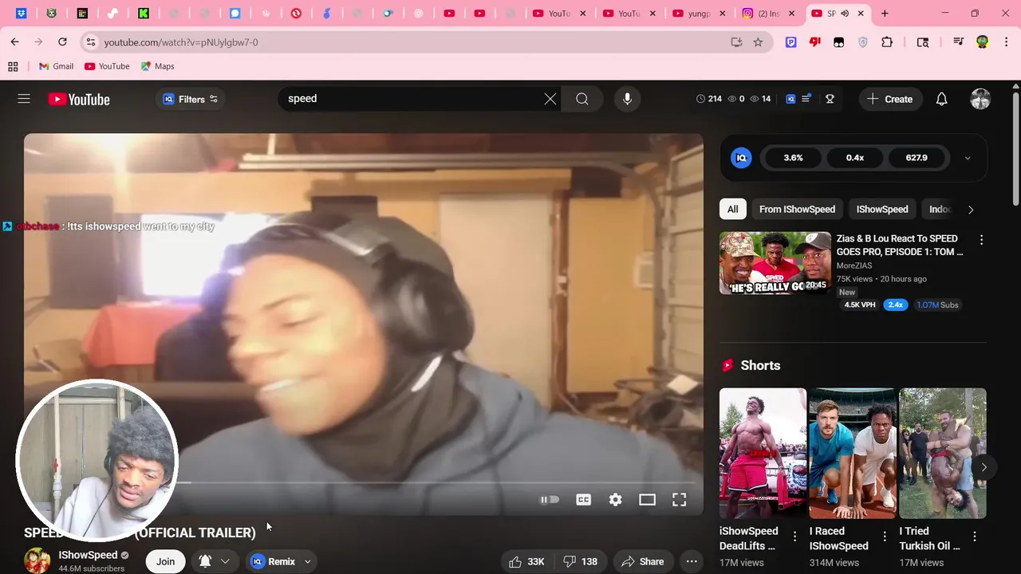
Task: Clear the 'speed' search text
Action: point(550,99)
